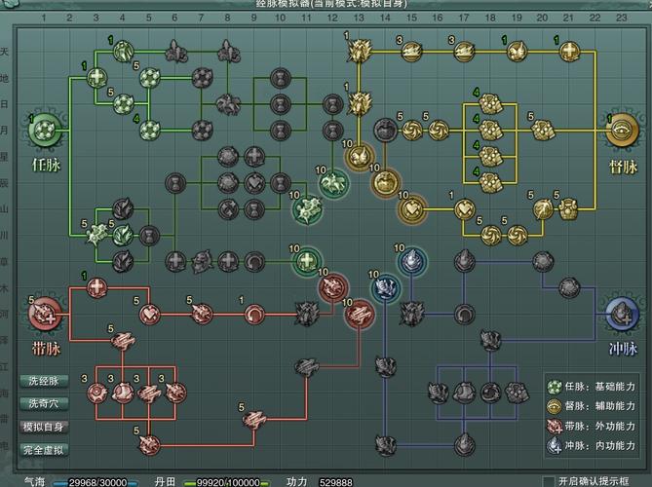Select the green 任脉 main meridian icon
The image size is (652, 487).
pos(45,129)
